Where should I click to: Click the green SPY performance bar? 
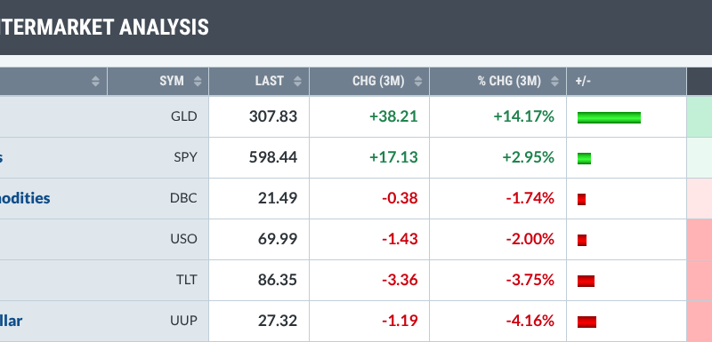[584, 158]
